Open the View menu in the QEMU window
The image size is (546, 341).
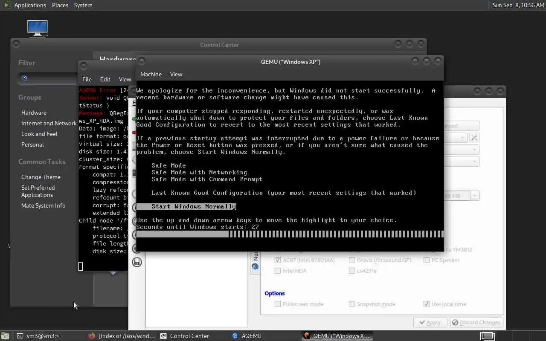click(176, 74)
